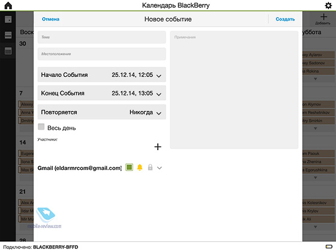Focus the Тема subject field
Image resolution: width=336 pixels, height=252 pixels.
(x=102, y=37)
